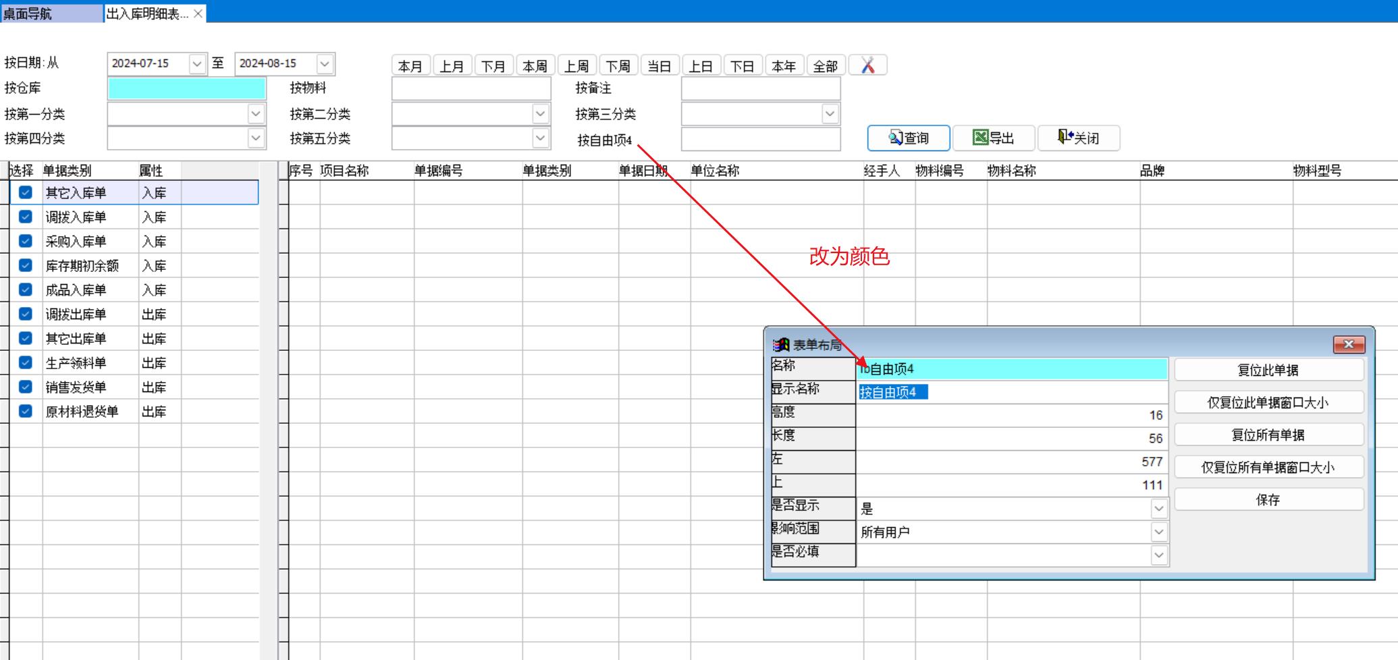Screen dimensions: 1398x660
Task: Click the 保存 button in layout dialog
Action: pyautogui.click(x=1268, y=500)
